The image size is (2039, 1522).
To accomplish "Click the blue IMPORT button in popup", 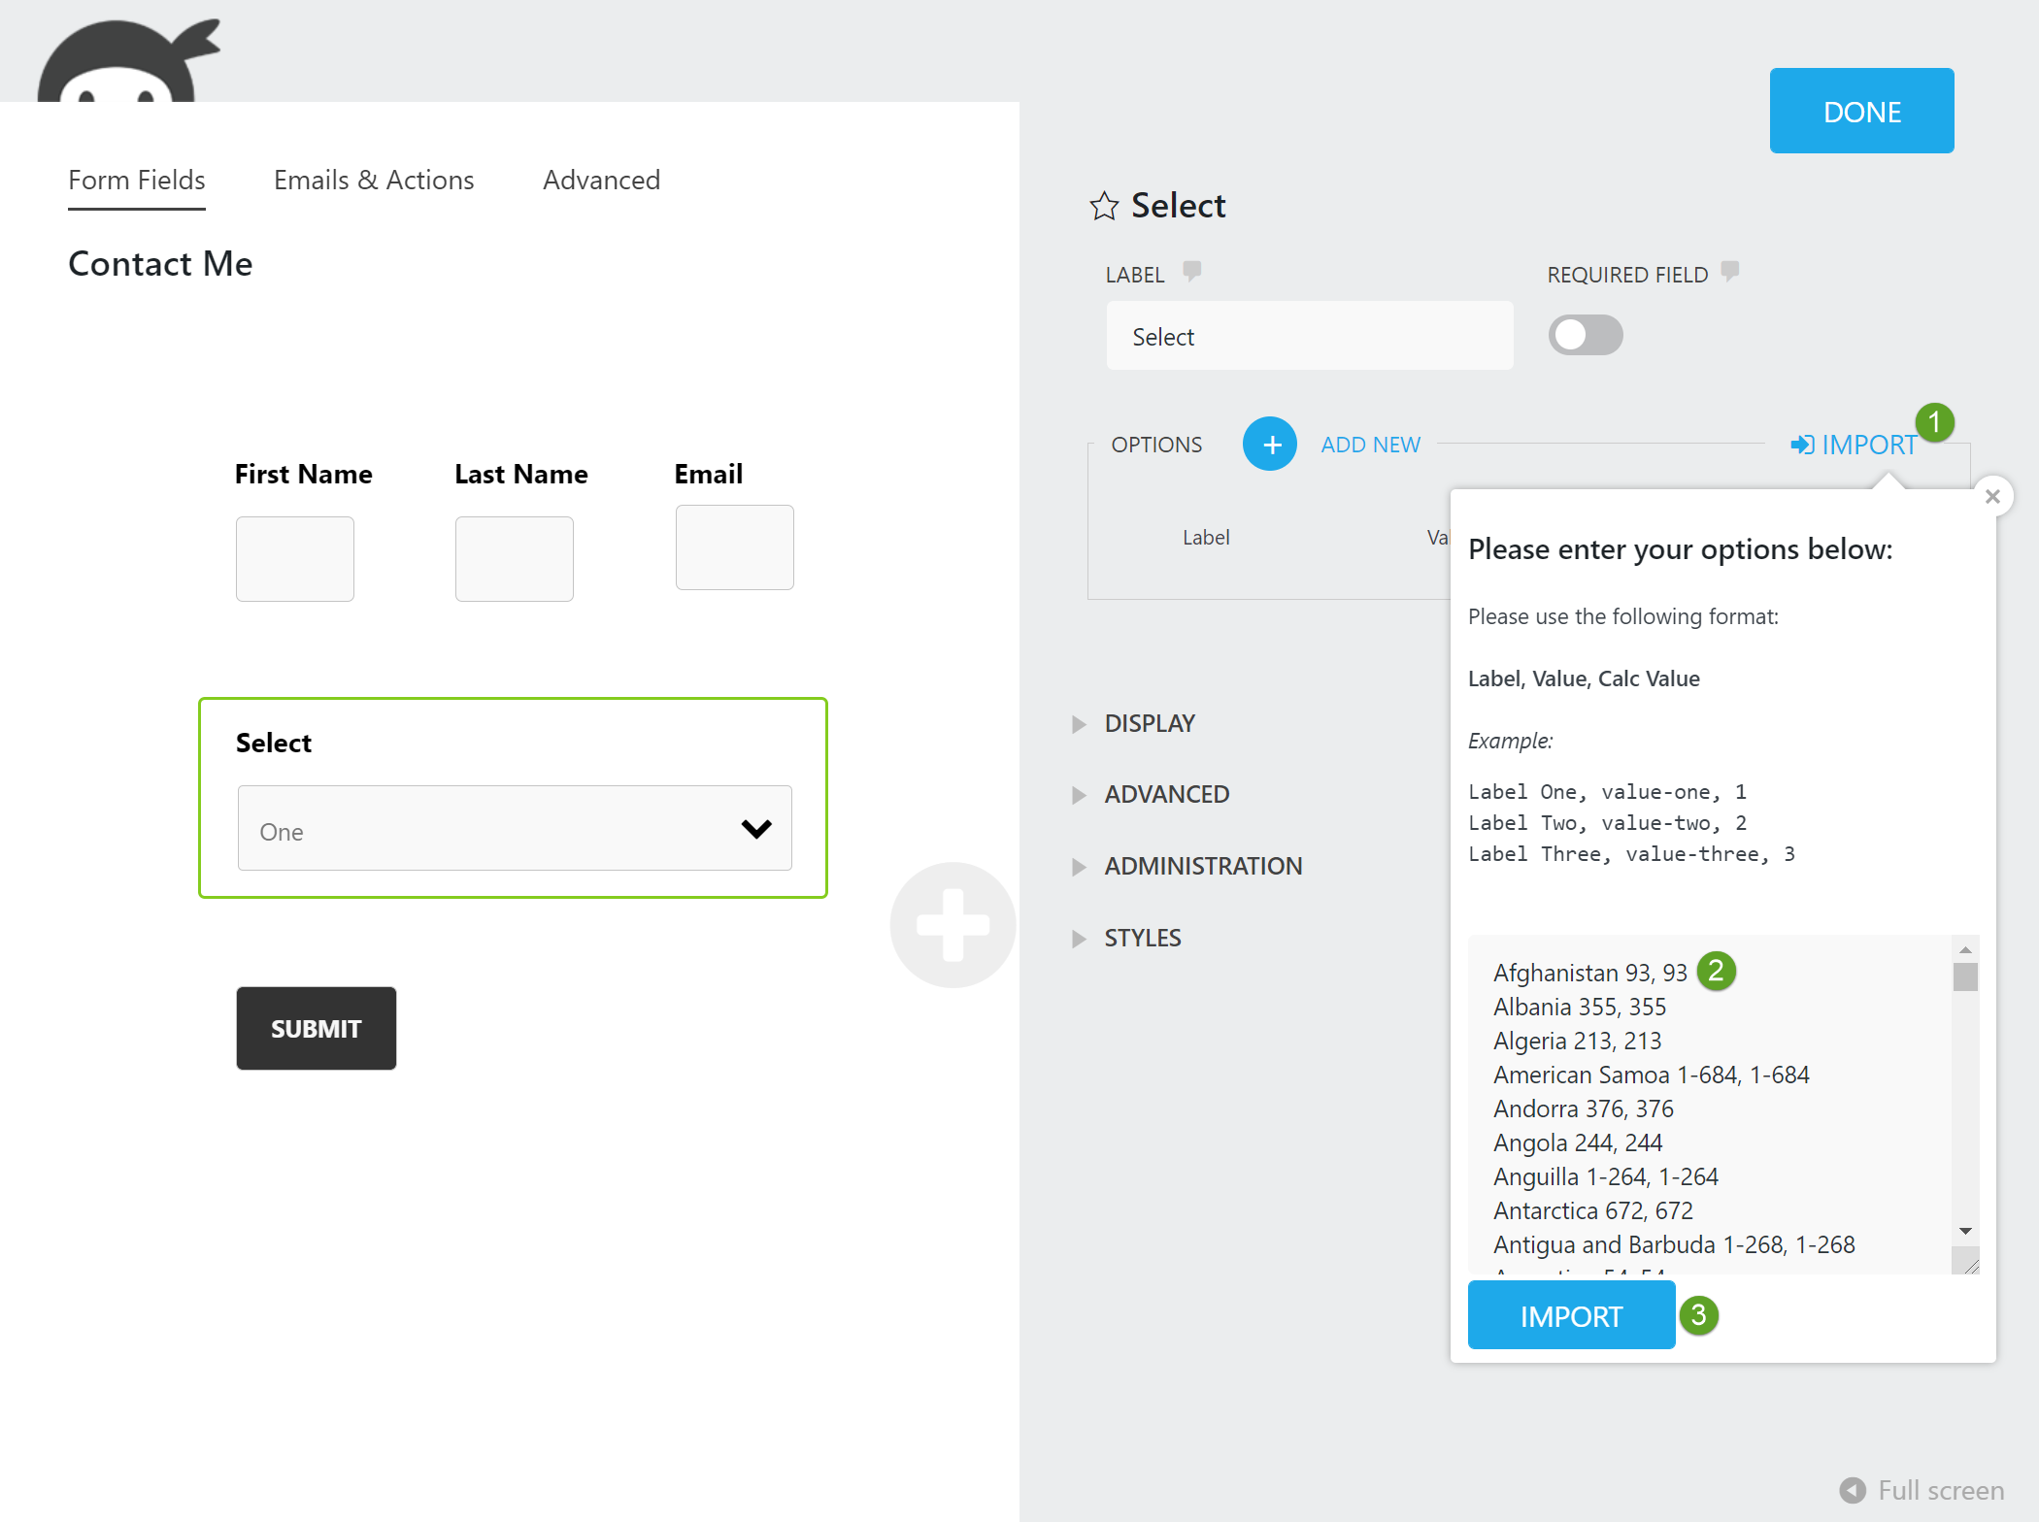I will click(1570, 1315).
